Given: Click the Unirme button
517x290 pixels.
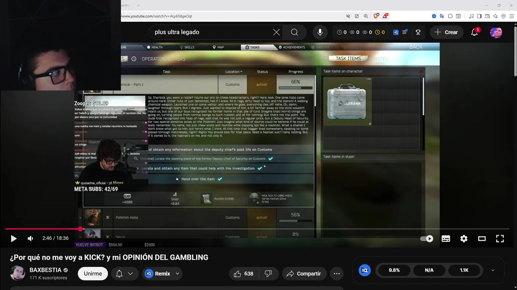Looking at the screenshot, I should coord(93,273).
